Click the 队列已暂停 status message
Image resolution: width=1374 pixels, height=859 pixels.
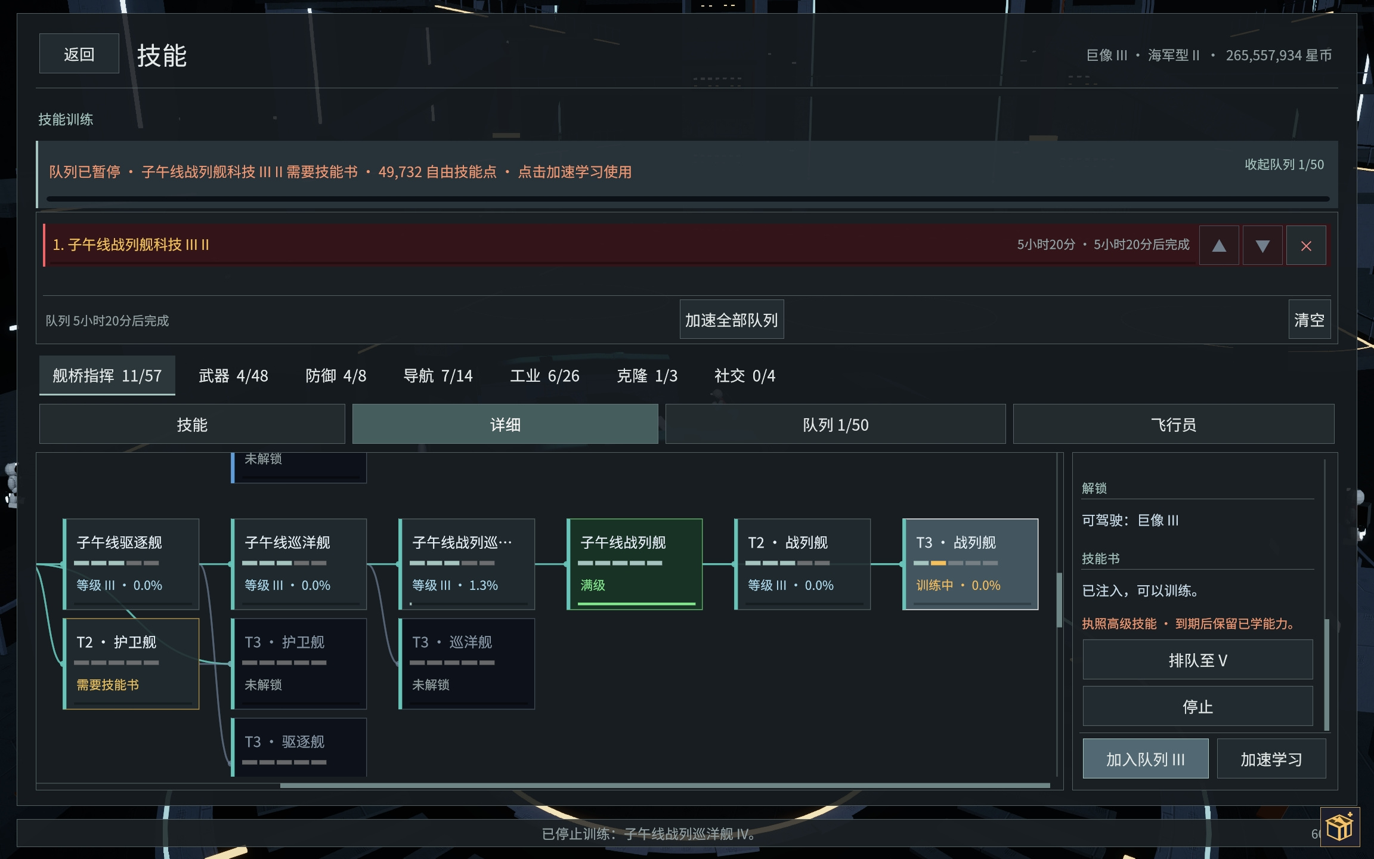tap(340, 172)
